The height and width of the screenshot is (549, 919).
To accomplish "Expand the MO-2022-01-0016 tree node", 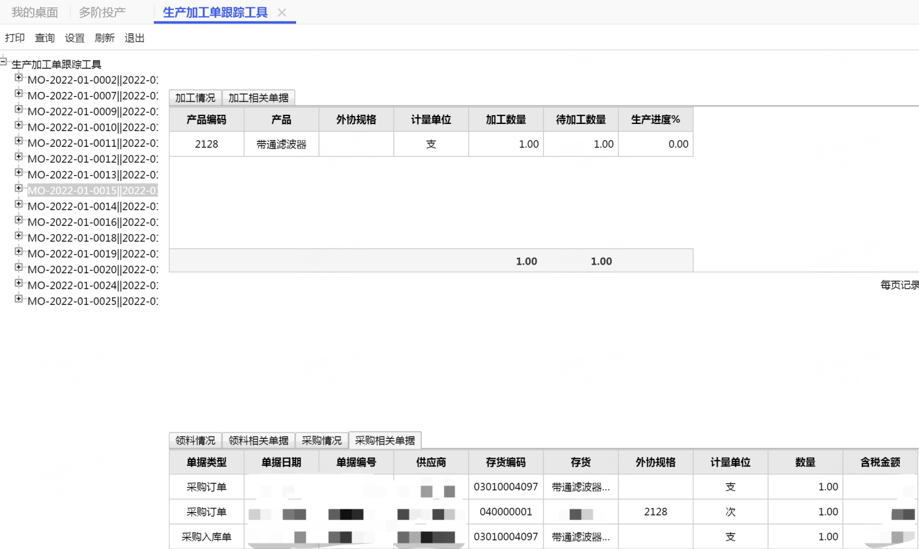I will (x=19, y=220).
